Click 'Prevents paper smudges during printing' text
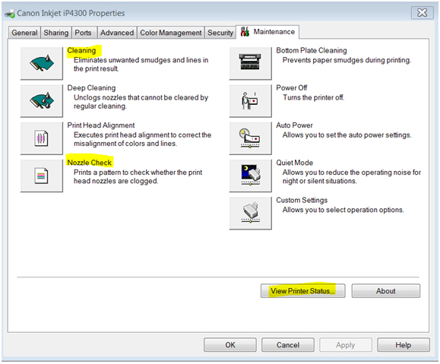Screen dimensions: 440x364 coord(347,60)
